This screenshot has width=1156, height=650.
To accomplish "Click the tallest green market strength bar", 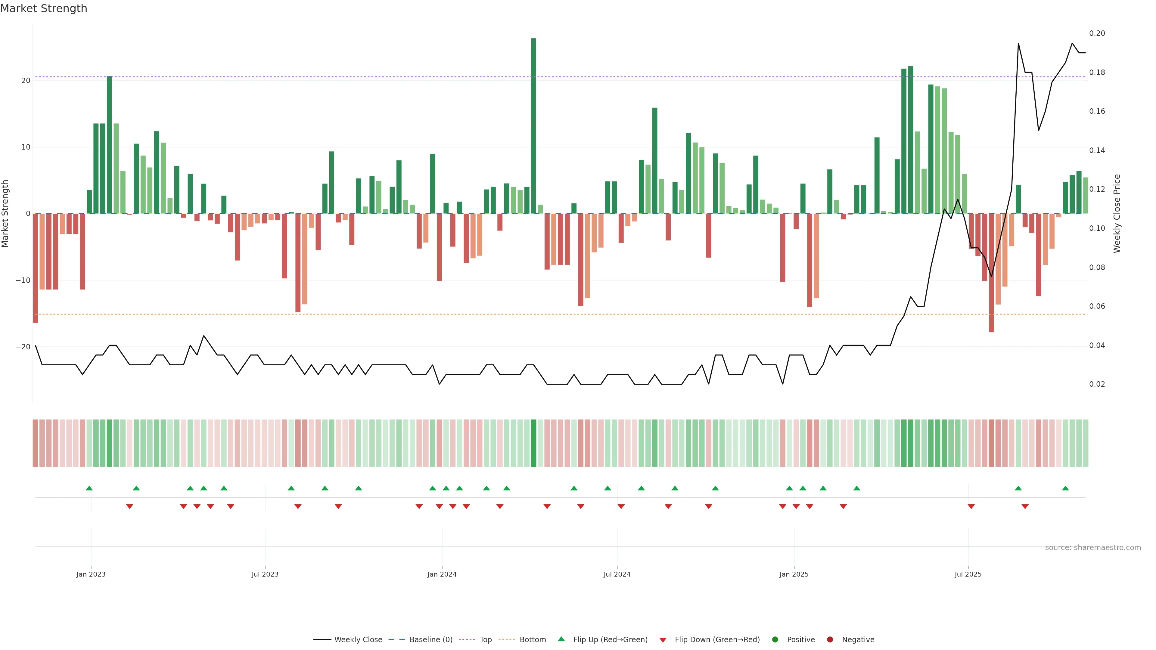I will pyautogui.click(x=533, y=125).
